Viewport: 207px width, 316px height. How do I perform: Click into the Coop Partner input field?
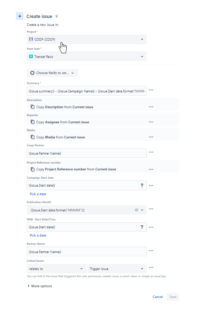[87, 153]
